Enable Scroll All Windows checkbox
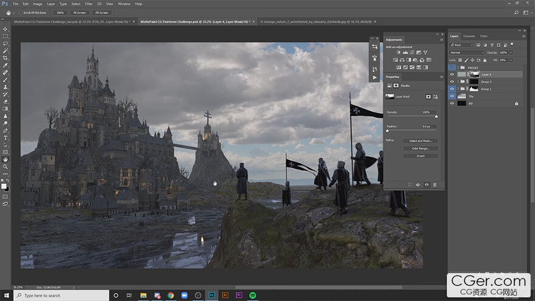This screenshot has width=535, height=301. (x=21, y=13)
